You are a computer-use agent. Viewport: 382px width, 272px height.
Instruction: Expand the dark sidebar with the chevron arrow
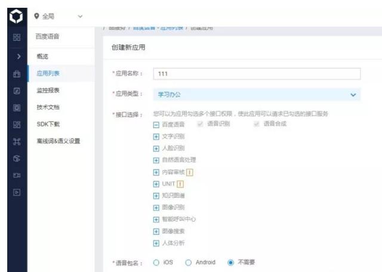point(19,57)
